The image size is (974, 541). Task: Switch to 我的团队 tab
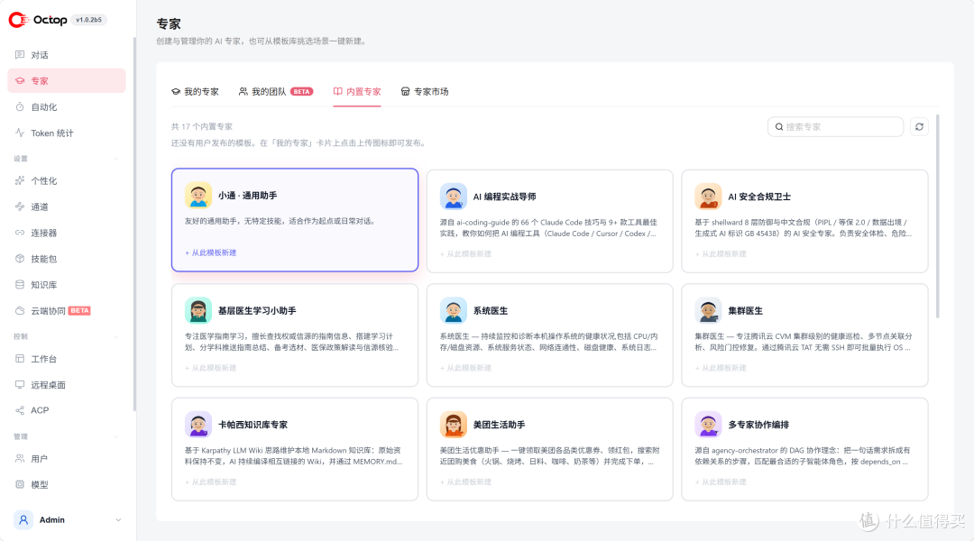(x=276, y=91)
